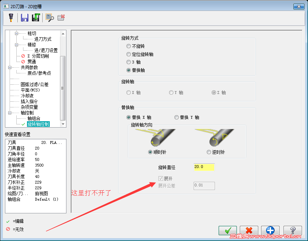Click the 旋转直径 value field
308x241 pixels.
click(204, 167)
